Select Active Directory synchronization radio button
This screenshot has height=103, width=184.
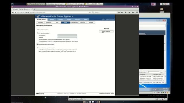(37, 48)
